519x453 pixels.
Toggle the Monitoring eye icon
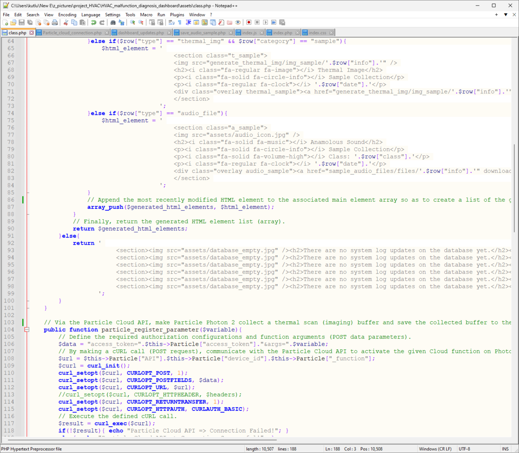click(x=238, y=22)
